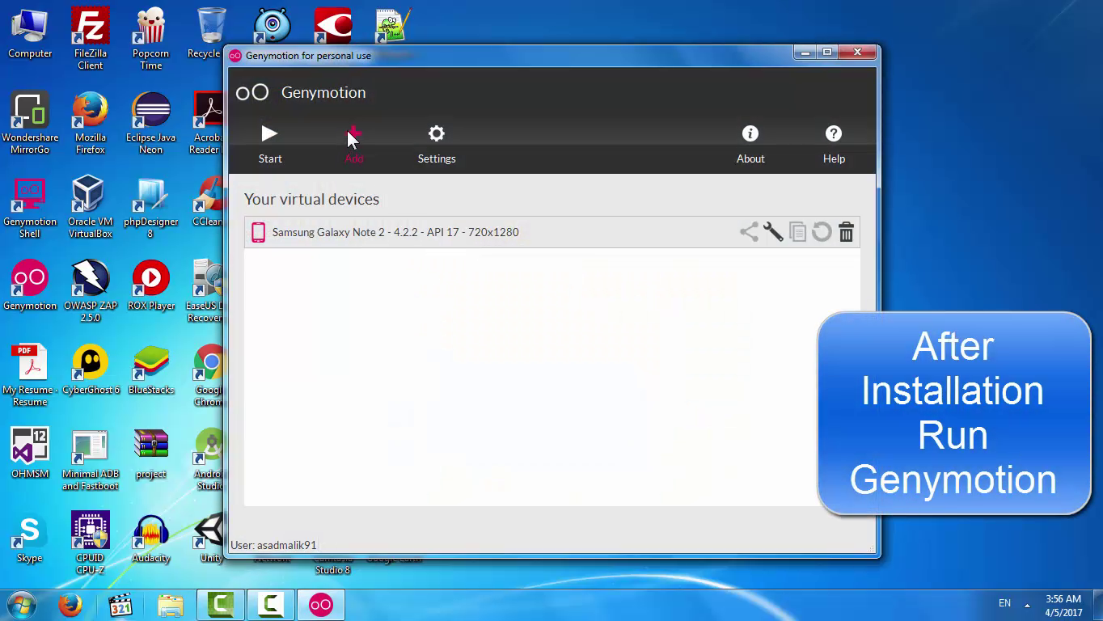The height and width of the screenshot is (621, 1103).
Task: Select the CyberGhost 6 desktop shortcut
Action: click(x=90, y=369)
